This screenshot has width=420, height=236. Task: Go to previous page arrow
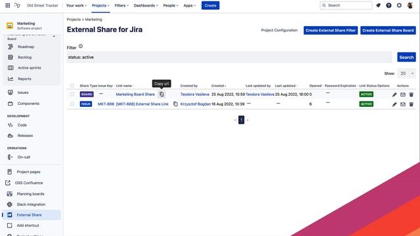[235, 120]
